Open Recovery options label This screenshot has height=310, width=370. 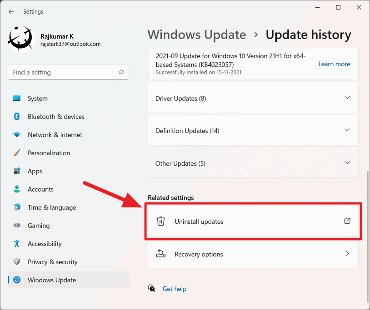[x=199, y=255]
